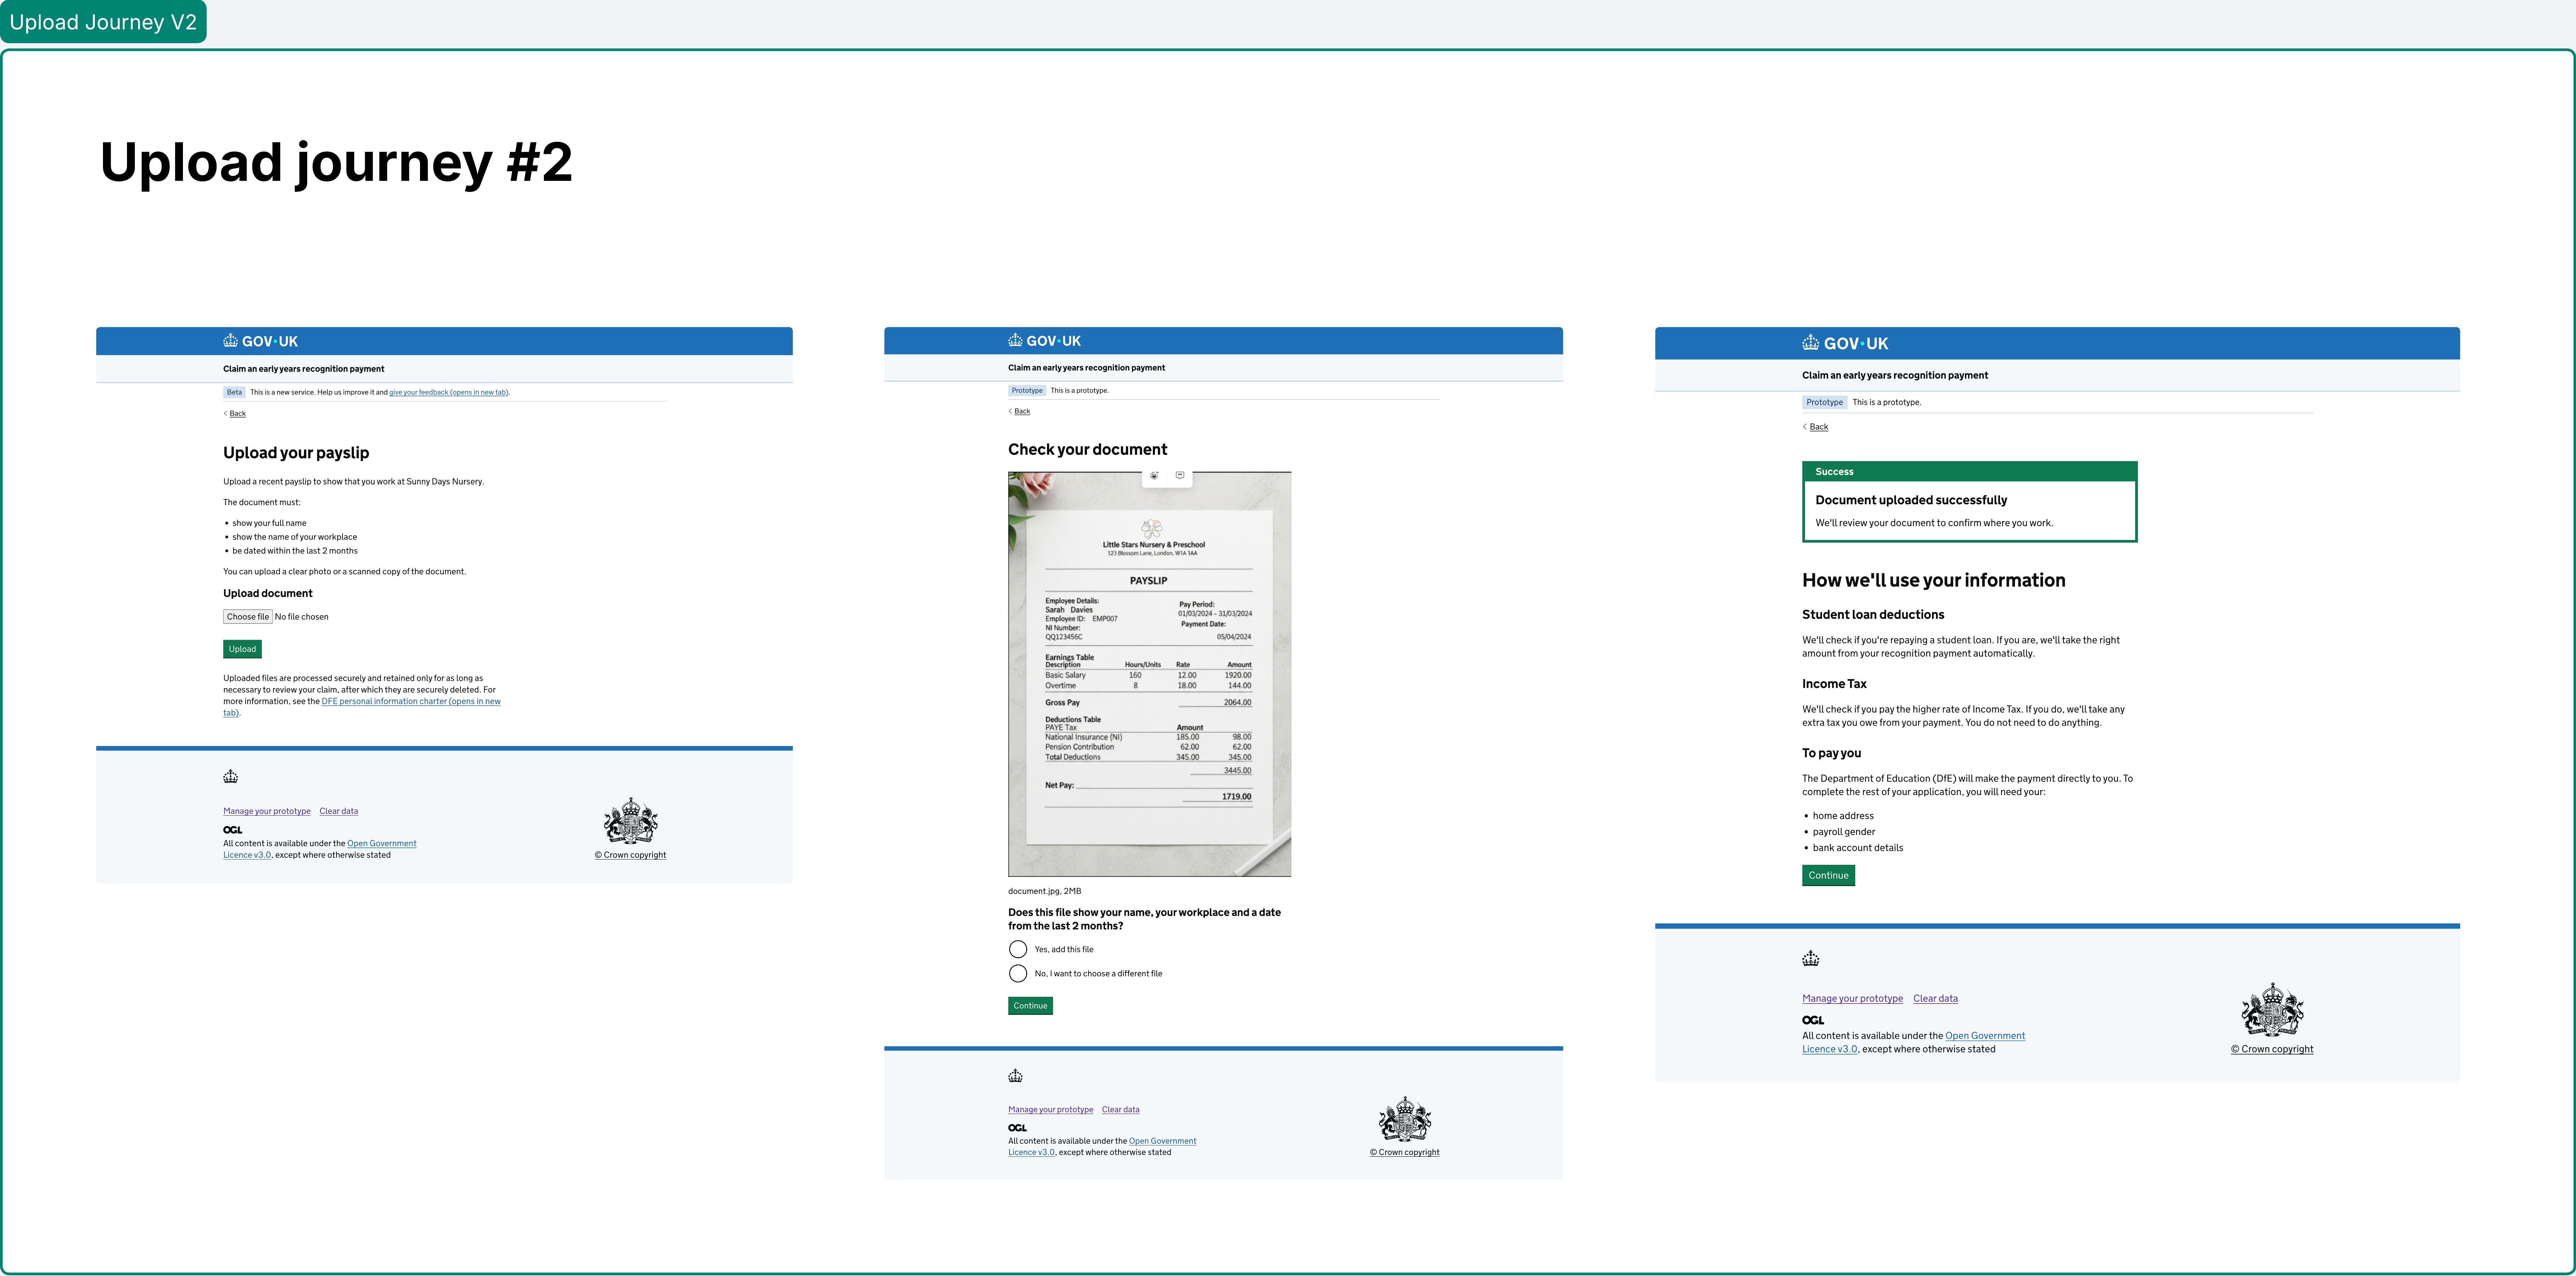Click 'No file chosen' text
This screenshot has height=1276, width=2576.
(301, 617)
